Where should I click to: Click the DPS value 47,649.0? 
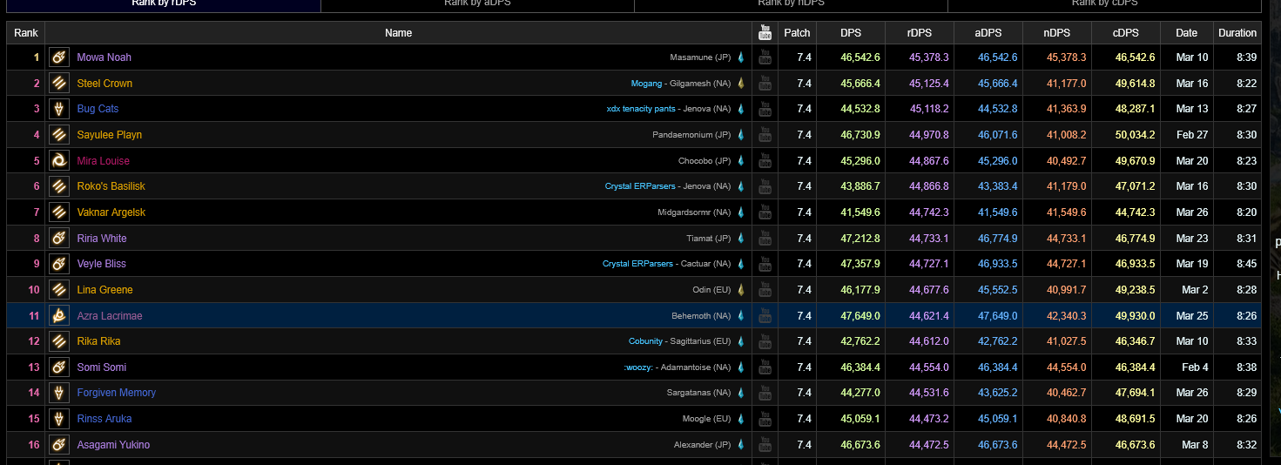pos(860,316)
